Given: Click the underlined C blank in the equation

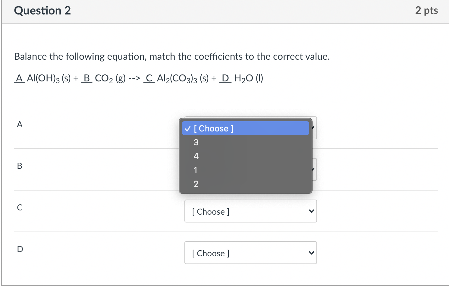Looking at the screenshot, I should pyautogui.click(x=149, y=78).
